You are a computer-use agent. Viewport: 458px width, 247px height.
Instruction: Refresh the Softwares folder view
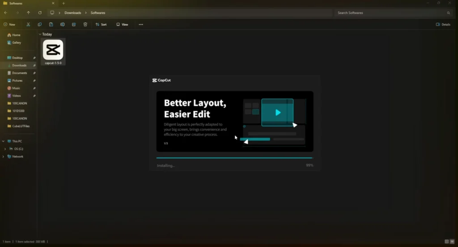coord(40,13)
